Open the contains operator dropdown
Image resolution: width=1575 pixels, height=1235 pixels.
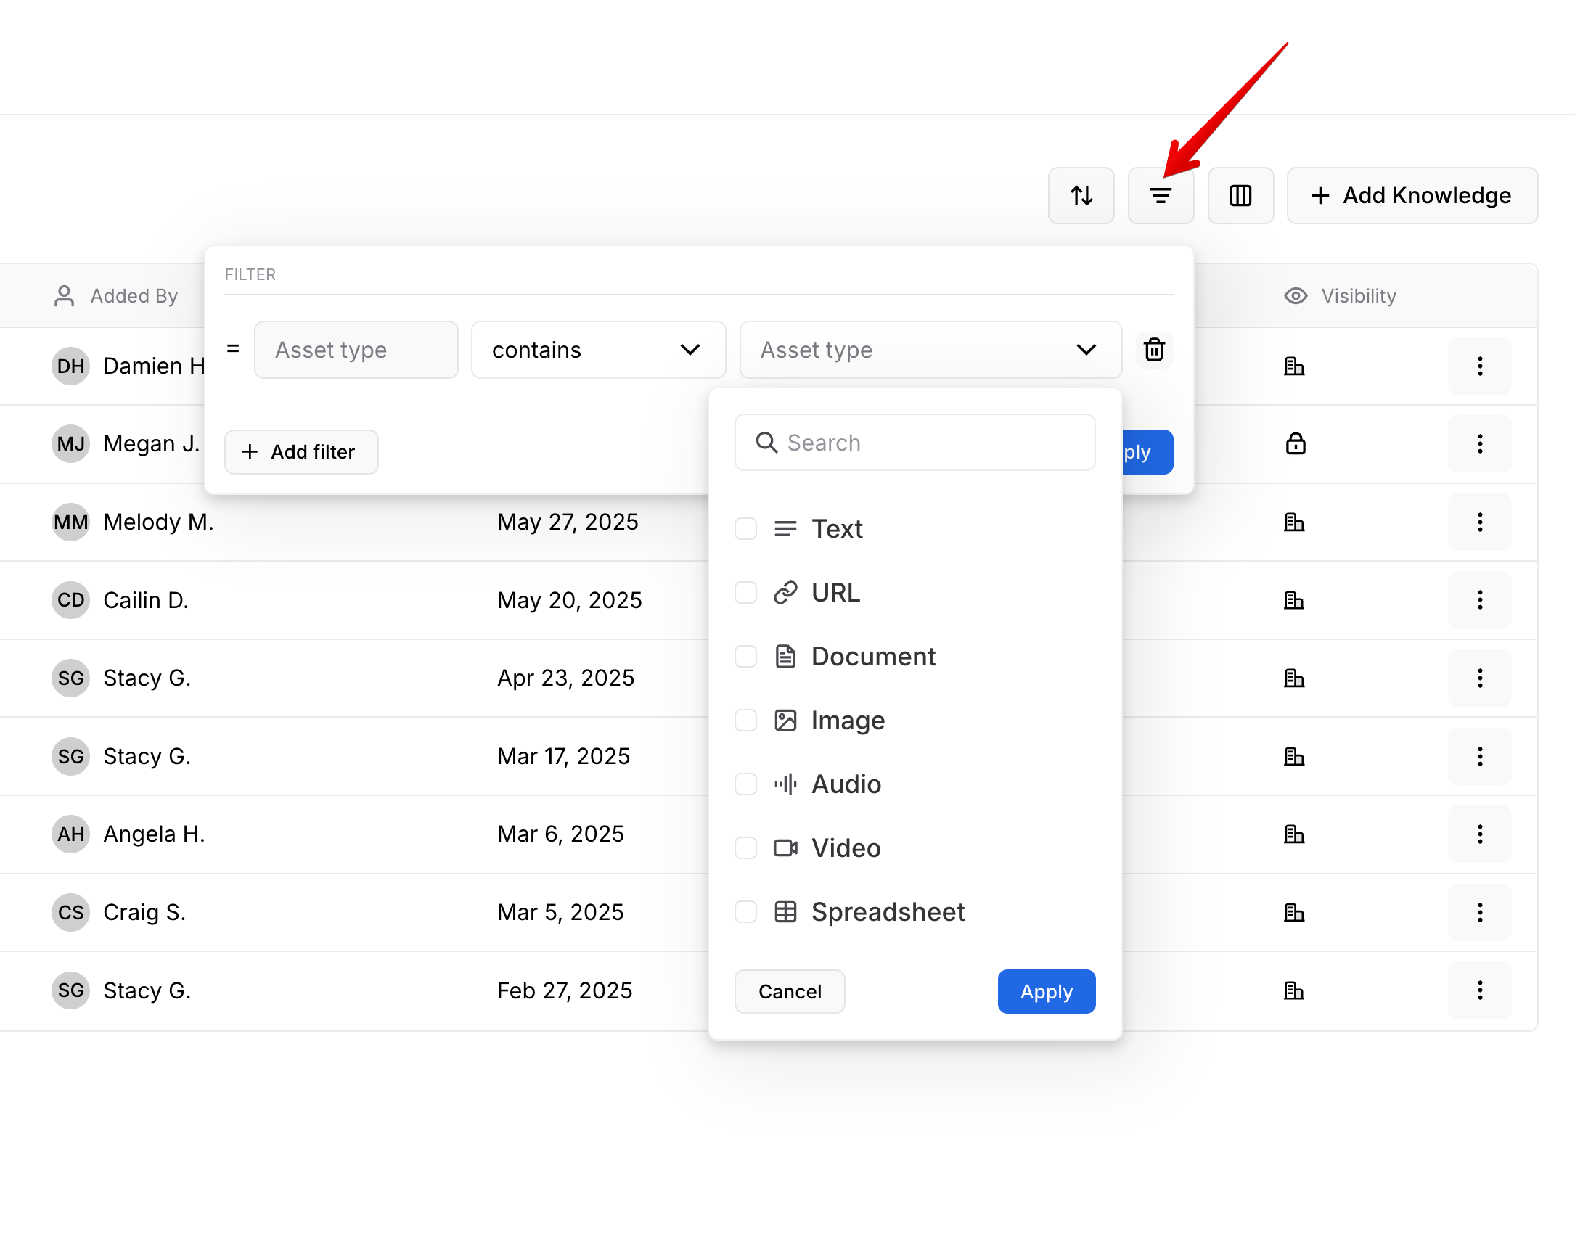point(598,350)
